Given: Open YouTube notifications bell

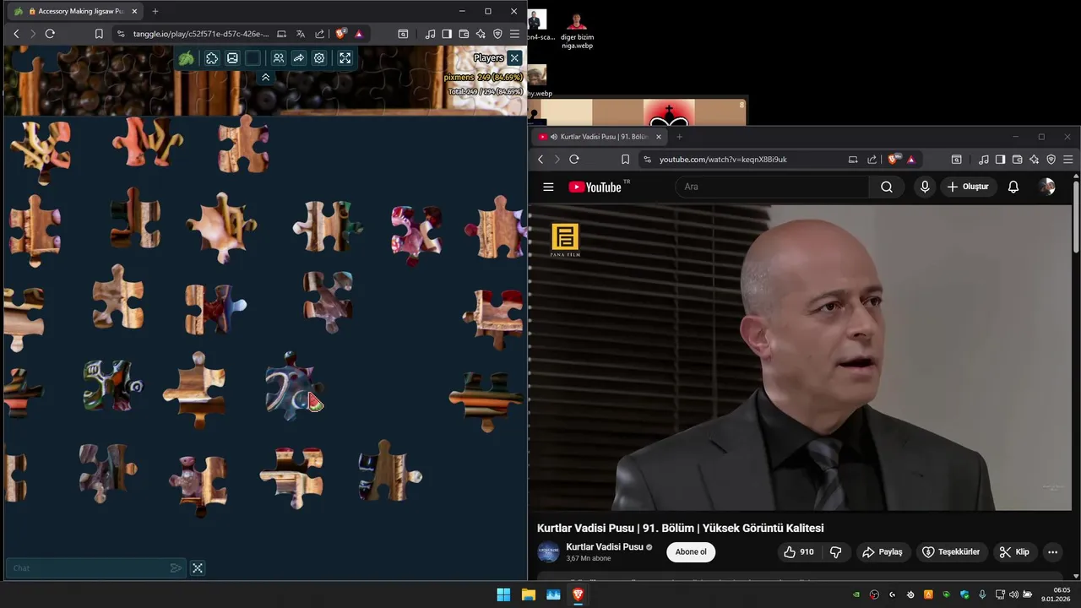Looking at the screenshot, I should pyautogui.click(x=1013, y=187).
